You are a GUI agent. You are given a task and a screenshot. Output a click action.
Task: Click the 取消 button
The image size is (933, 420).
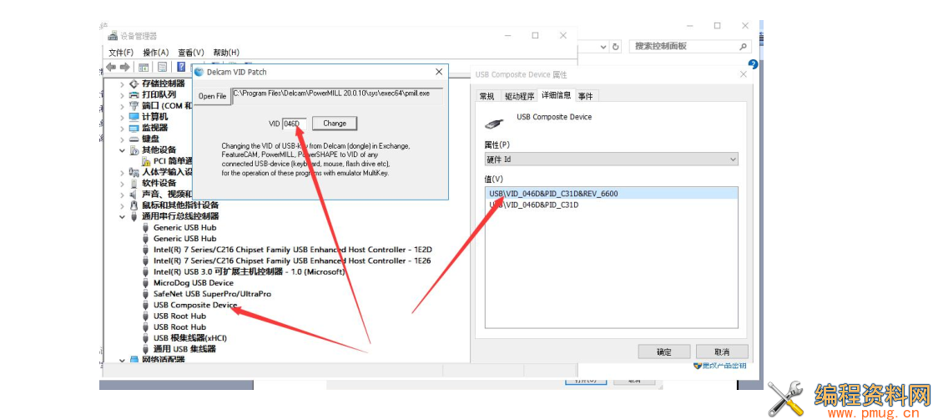coord(722,352)
